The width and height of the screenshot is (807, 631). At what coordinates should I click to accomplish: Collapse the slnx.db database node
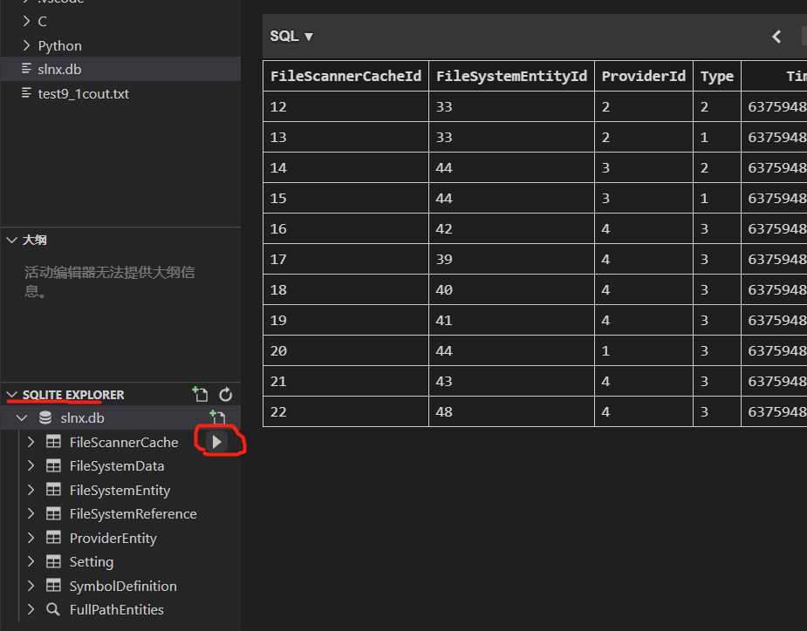(22, 417)
